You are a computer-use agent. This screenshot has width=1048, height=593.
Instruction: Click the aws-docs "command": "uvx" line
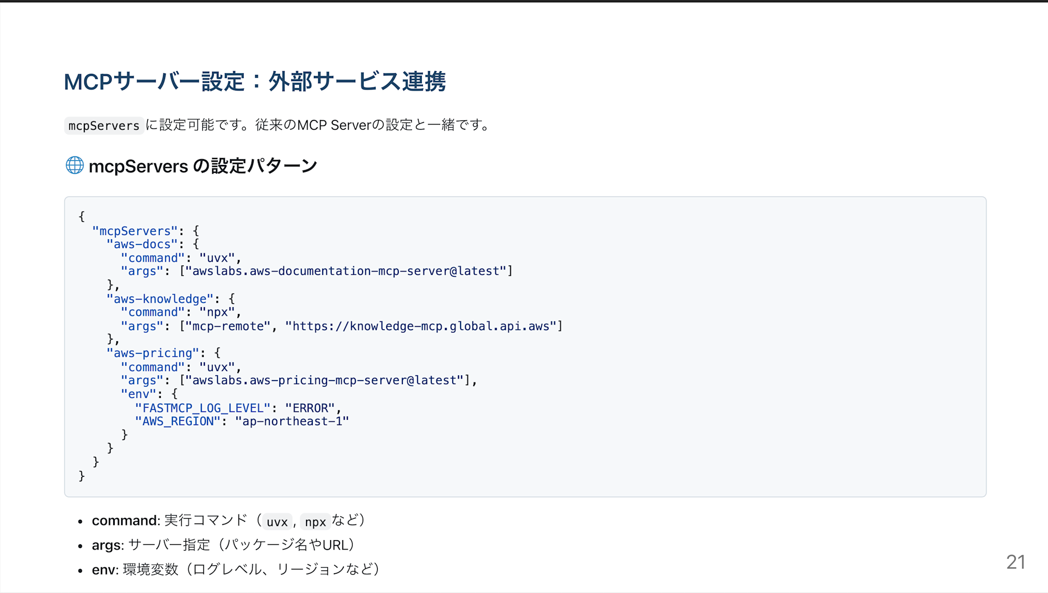click(x=181, y=258)
